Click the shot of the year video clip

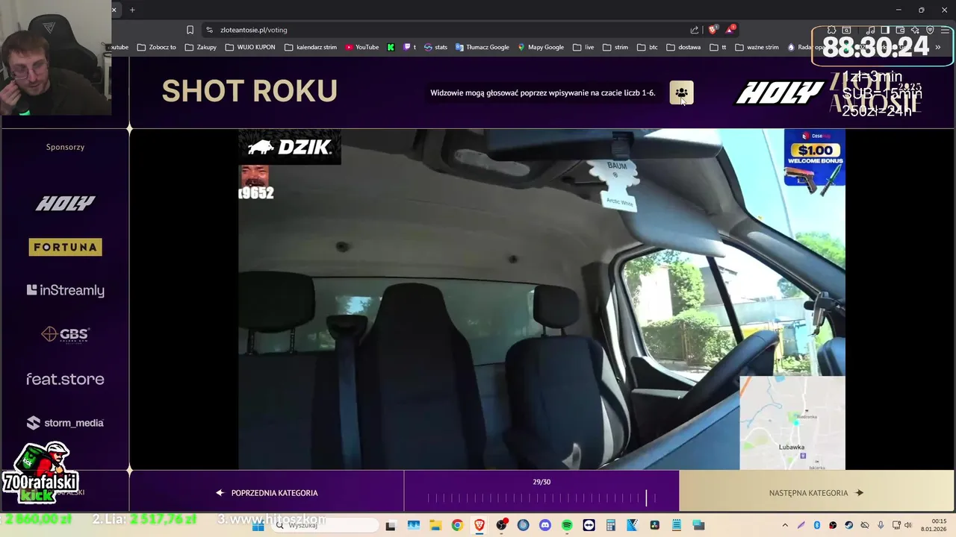click(x=541, y=299)
